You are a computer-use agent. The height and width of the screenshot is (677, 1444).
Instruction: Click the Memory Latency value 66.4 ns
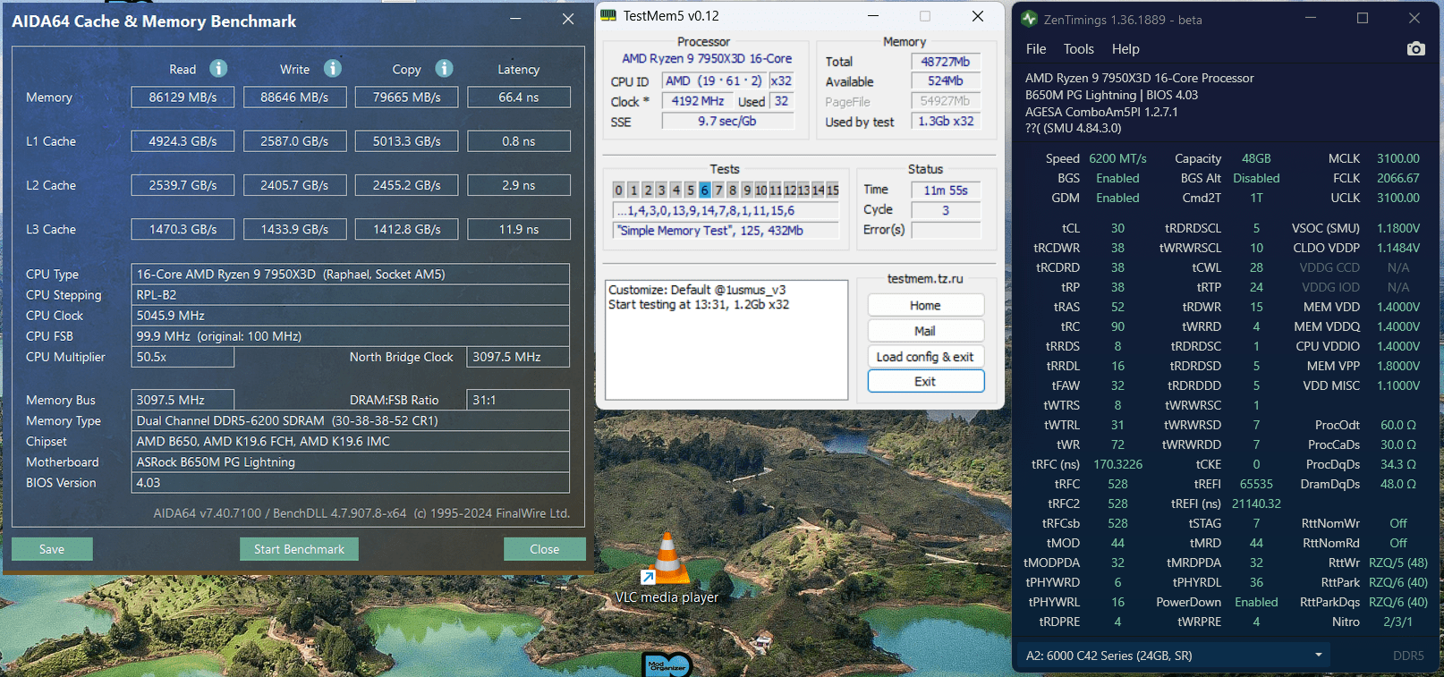pyautogui.click(x=518, y=97)
